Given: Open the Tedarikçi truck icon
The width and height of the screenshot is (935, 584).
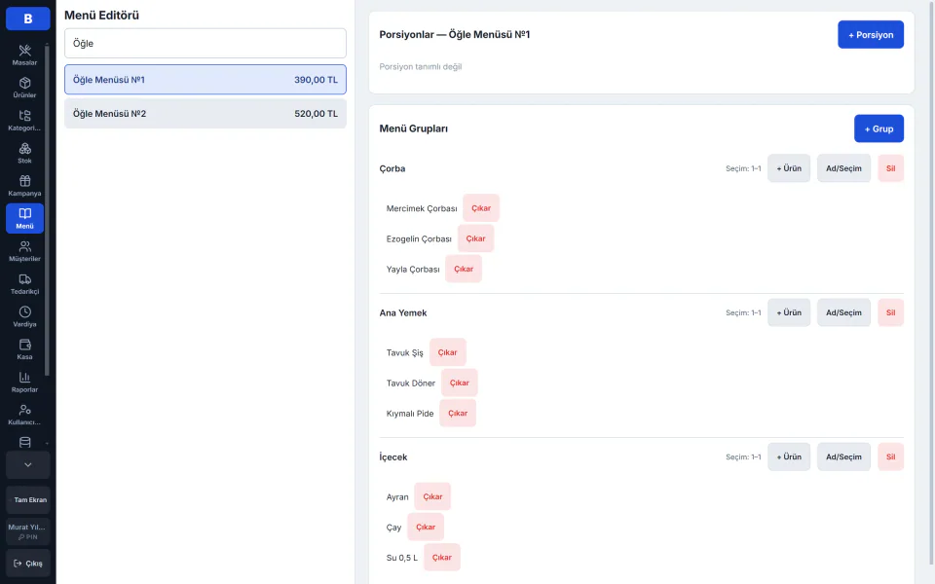Looking at the screenshot, I should pos(24,279).
